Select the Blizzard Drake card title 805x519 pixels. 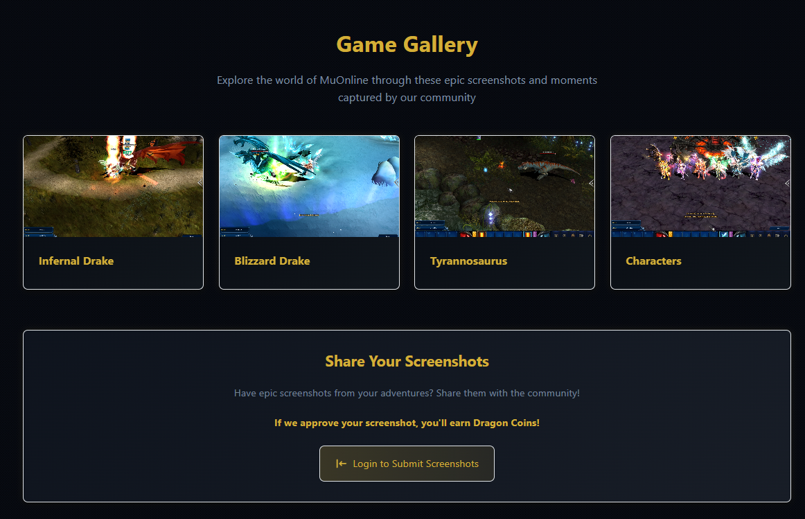272,261
